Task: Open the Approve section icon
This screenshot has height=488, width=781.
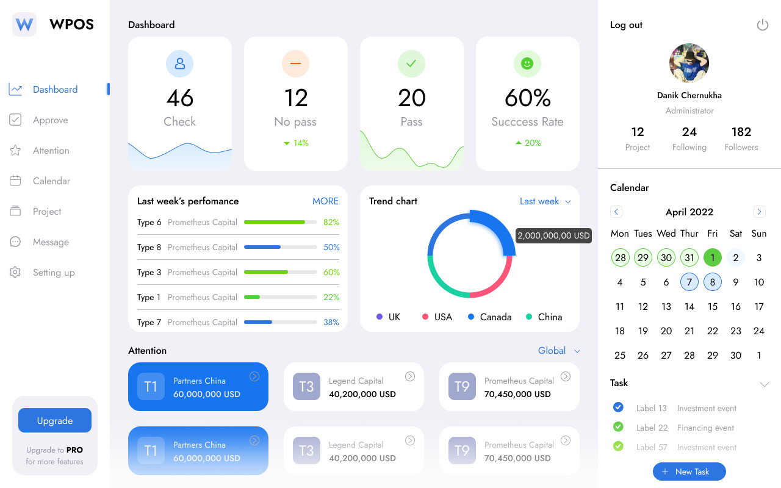Action: (x=15, y=120)
